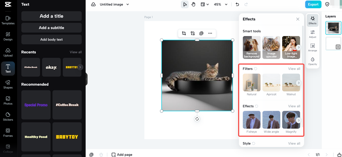Open View all for Filters

pyautogui.click(x=294, y=69)
